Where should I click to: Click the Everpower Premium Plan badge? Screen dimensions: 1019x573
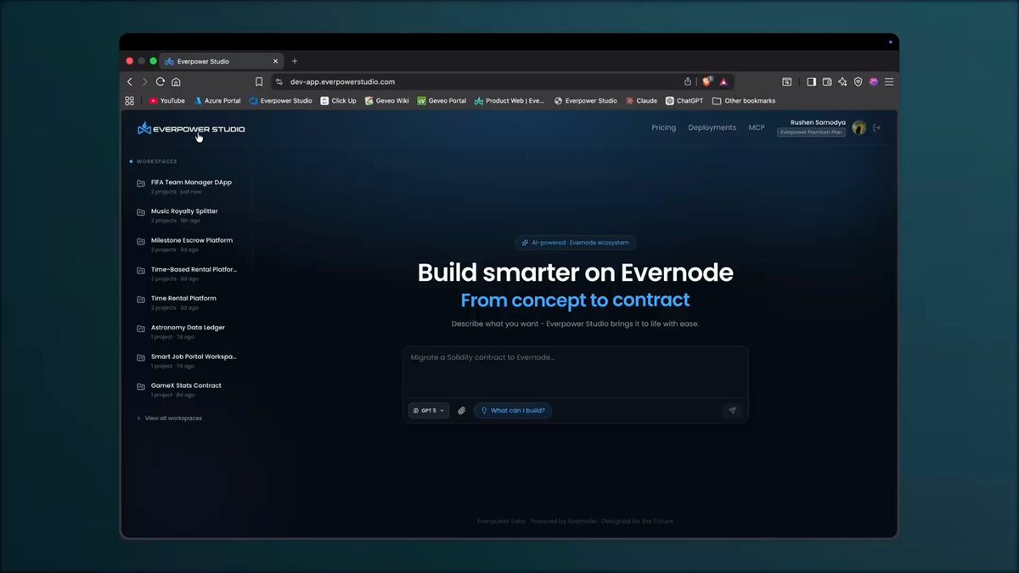point(812,132)
